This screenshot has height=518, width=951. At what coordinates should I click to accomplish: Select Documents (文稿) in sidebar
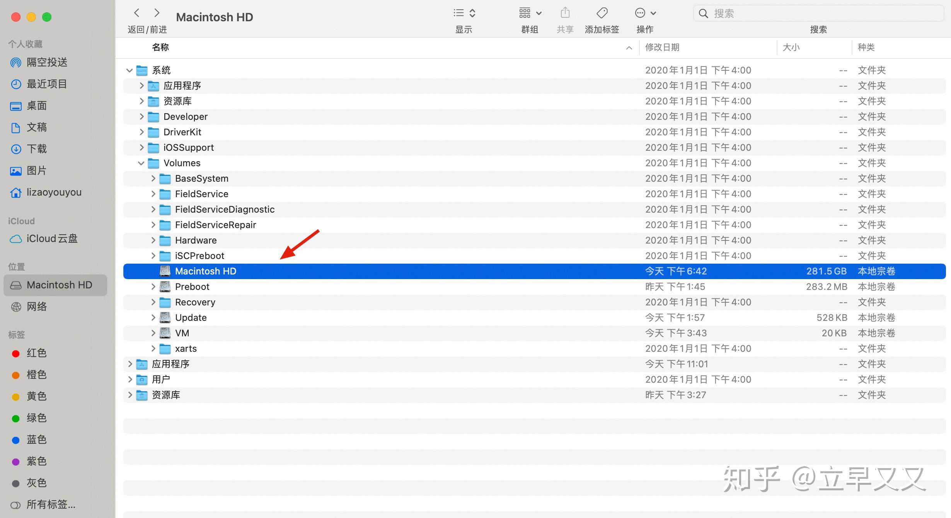coord(36,127)
